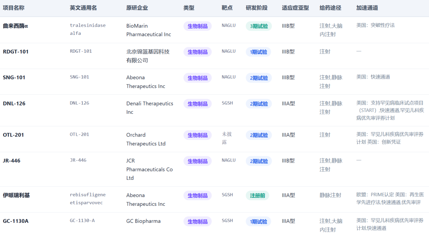Click the 类型 column header
The width and height of the screenshot is (429, 234).
(x=189, y=8)
